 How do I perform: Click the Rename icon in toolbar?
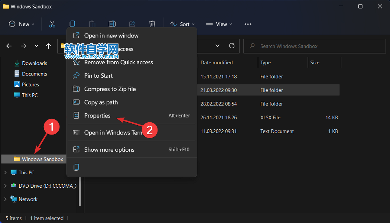point(112,24)
